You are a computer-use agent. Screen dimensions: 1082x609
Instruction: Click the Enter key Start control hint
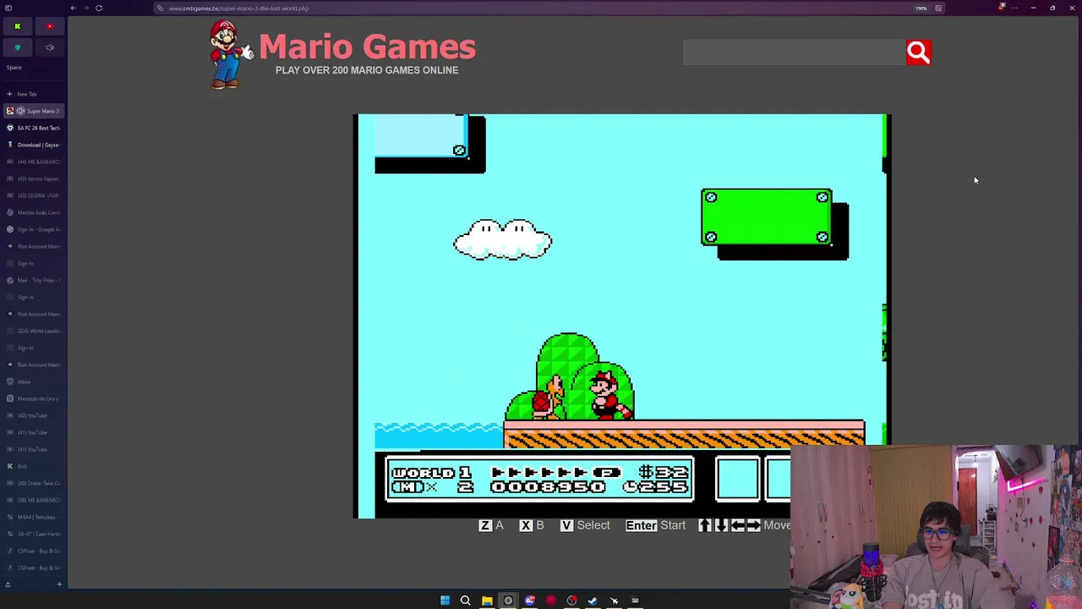[x=656, y=525]
